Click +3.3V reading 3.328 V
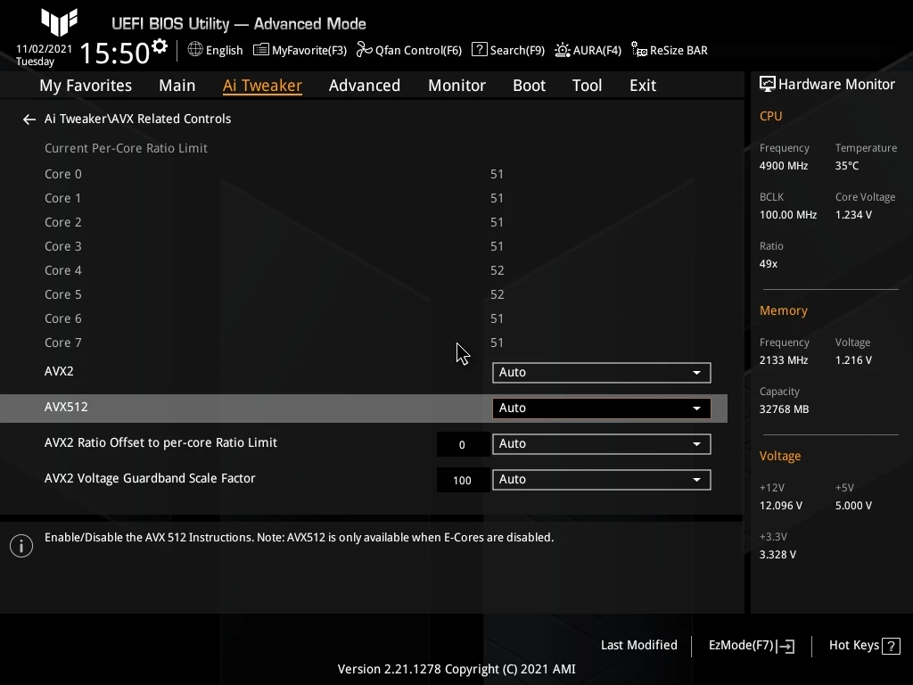The width and height of the screenshot is (913, 685). [777, 555]
